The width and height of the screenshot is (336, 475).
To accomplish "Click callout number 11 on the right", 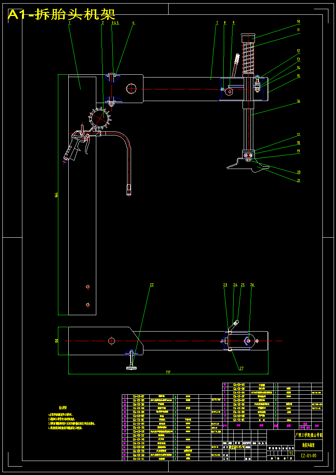I will (x=298, y=30).
